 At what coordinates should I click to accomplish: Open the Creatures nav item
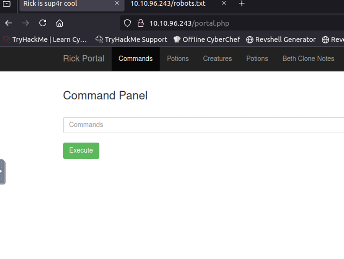217,58
